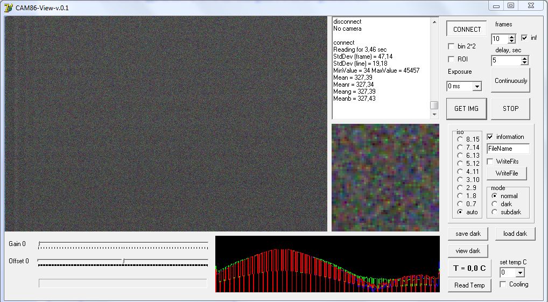Click the WriteFile button
The height and width of the screenshot is (302, 548).
click(507, 173)
